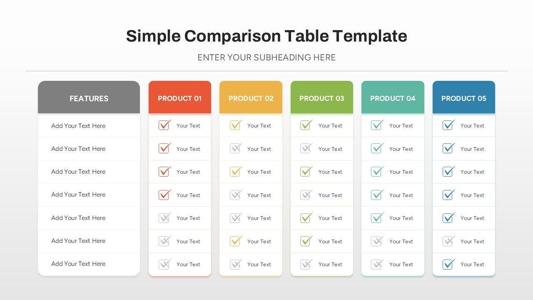Click the yellow PRODUCT 02 header
This screenshot has height=300, width=533.
[251, 98]
